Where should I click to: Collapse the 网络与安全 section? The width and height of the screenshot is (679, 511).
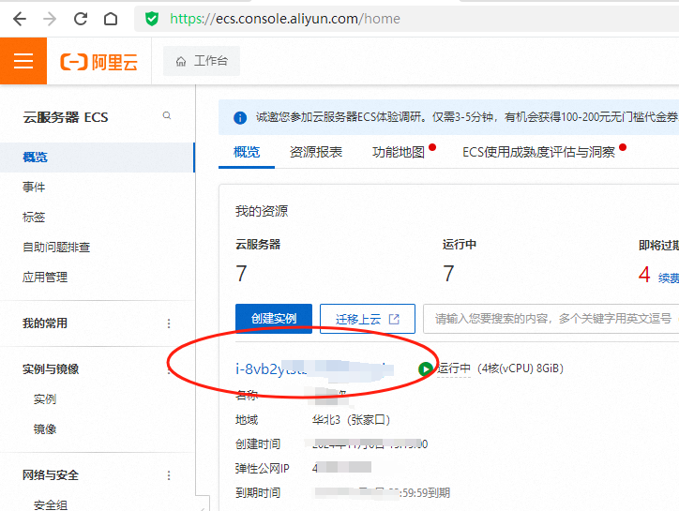[51, 475]
